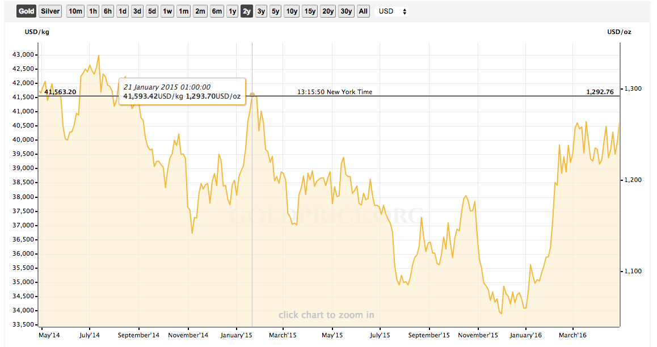Click the May'14 x-axis label
657x347 pixels.
coord(49,335)
